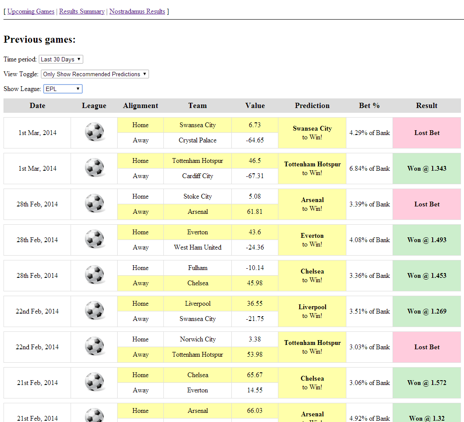Click the 4.08% of Bank cell
The width and height of the screenshot is (464, 422).
369,240
